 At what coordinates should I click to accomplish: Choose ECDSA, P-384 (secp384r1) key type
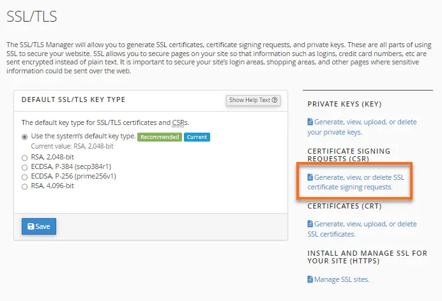point(25,166)
